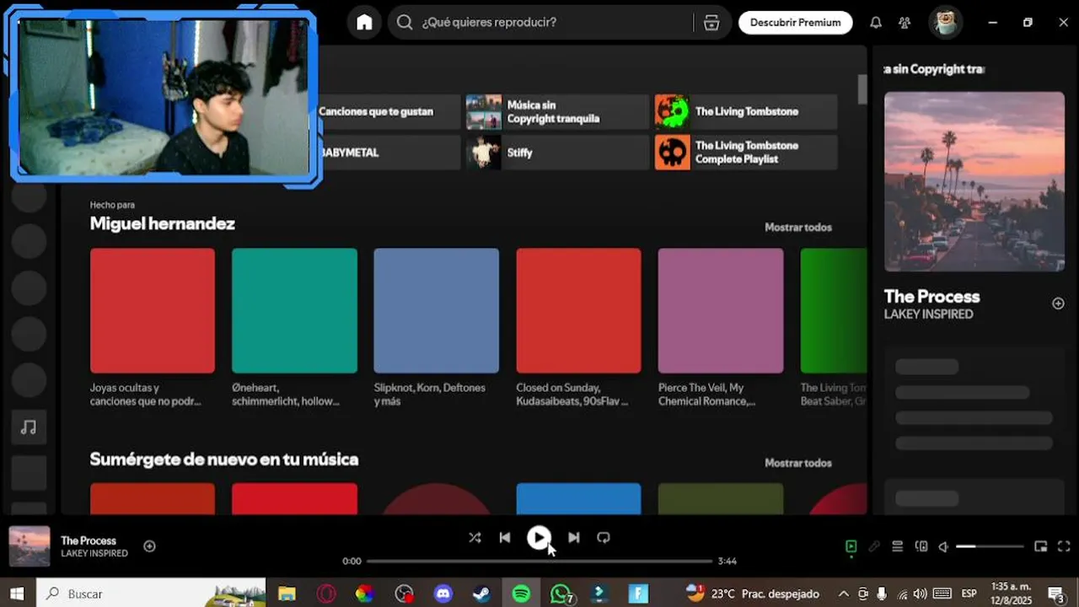This screenshot has width=1079, height=607.
Task: Click the music note library icon in sidebar
Action: 29,427
